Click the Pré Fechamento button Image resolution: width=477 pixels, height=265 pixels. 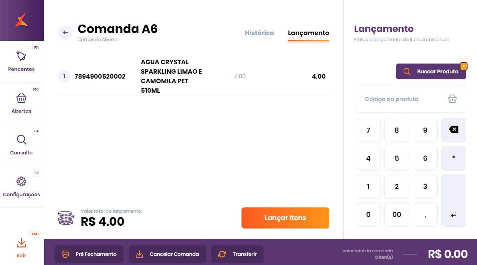pos(89,254)
